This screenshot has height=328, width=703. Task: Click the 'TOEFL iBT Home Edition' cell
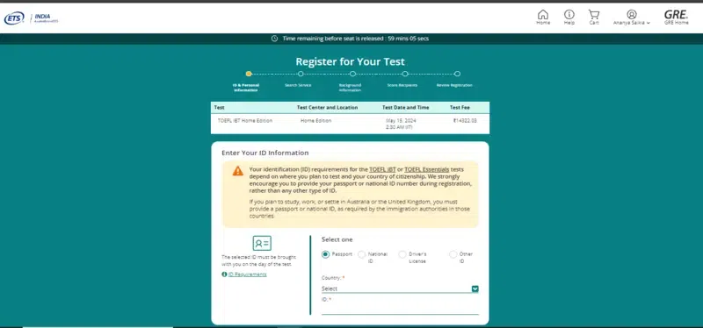pos(245,121)
